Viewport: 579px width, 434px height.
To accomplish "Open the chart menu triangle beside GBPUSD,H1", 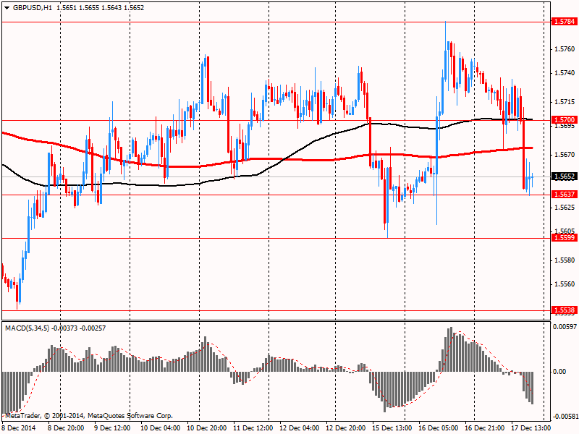I will point(7,8).
